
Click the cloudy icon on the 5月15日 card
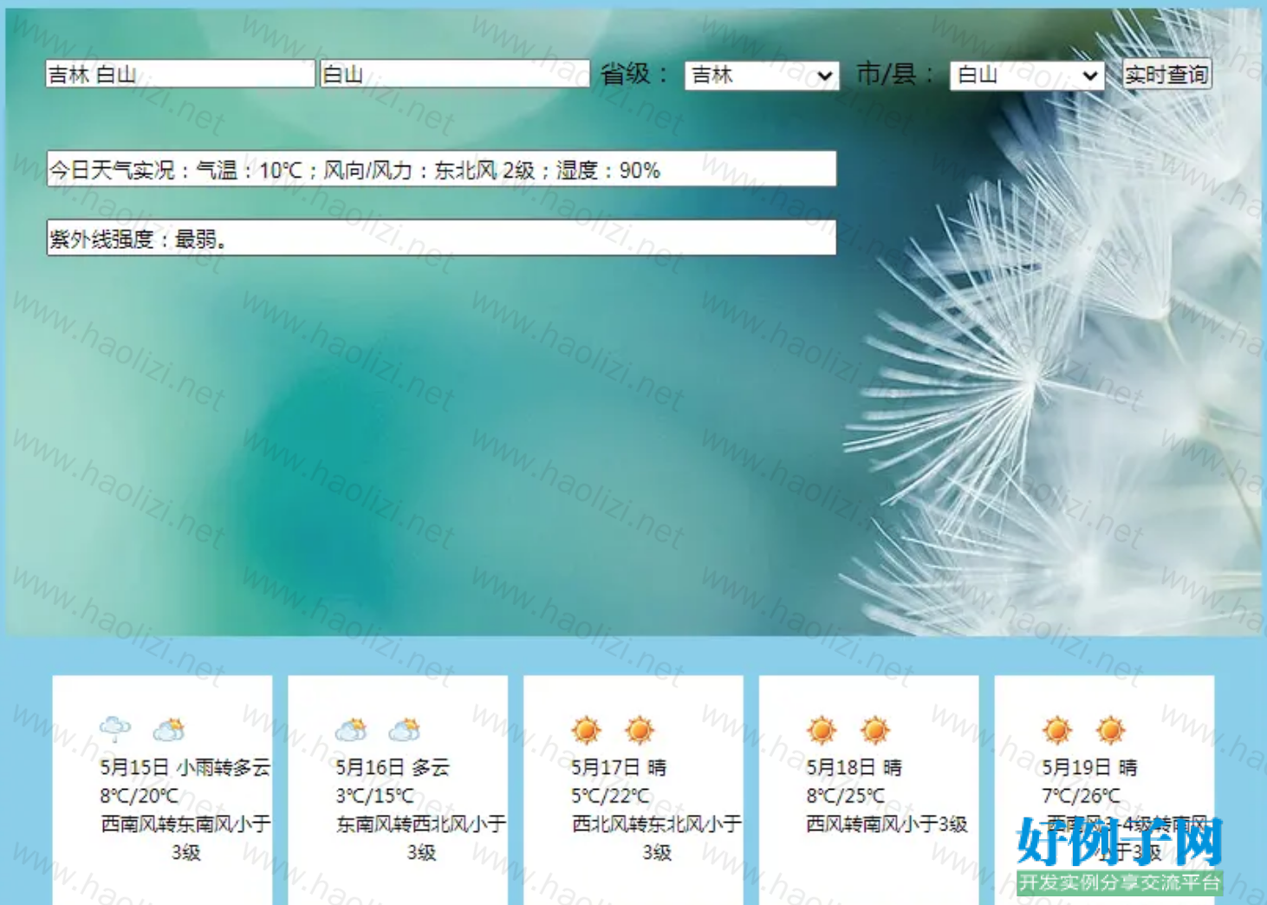tap(169, 730)
